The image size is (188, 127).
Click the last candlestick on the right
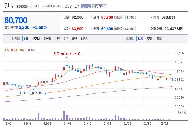(172, 79)
